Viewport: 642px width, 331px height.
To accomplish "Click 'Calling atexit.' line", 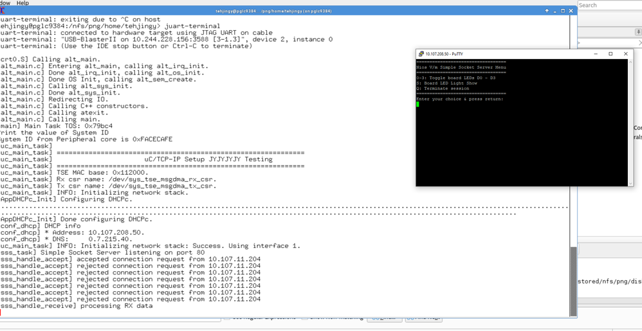I will coord(54,113).
